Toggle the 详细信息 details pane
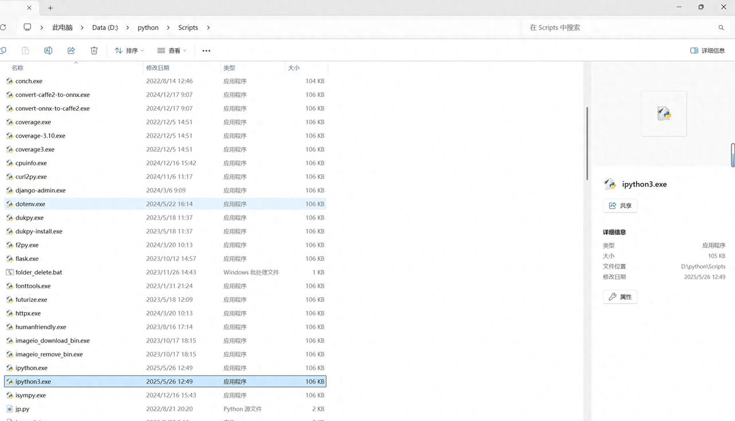This screenshot has width=735, height=421. pyautogui.click(x=707, y=50)
